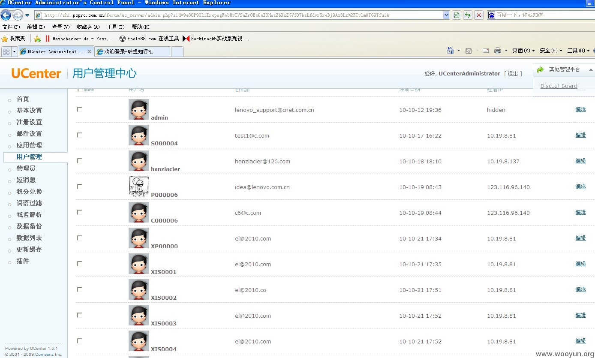Tick the checkbox for user admin
The image size is (595, 358).
(80, 109)
